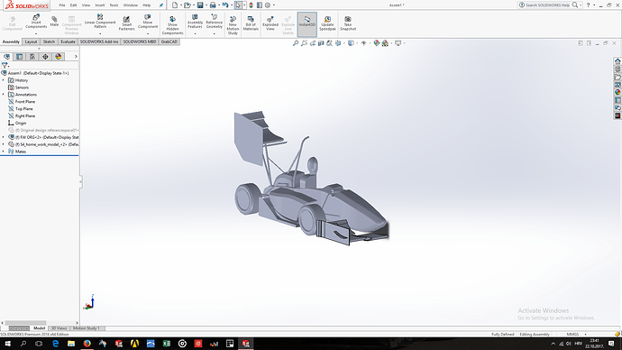Expand the History tree node

tap(4, 80)
